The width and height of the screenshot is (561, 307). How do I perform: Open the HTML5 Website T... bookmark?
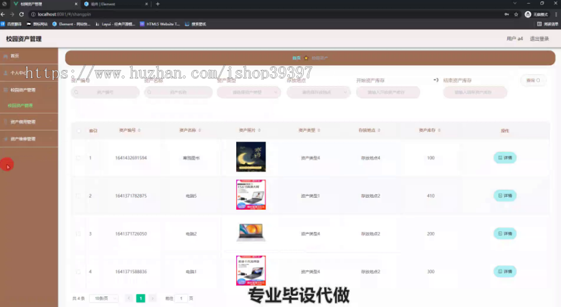[160, 24]
